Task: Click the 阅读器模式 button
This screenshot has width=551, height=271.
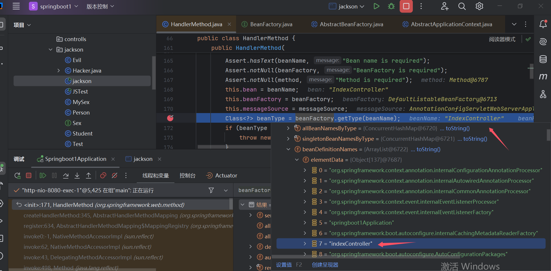Action: [x=502, y=39]
